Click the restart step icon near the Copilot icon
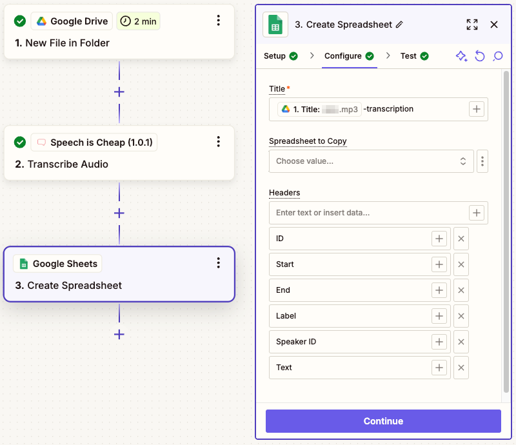 [x=479, y=57]
